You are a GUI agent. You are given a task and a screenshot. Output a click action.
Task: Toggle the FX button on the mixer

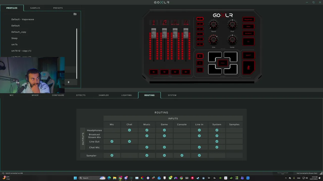tap(249, 42)
